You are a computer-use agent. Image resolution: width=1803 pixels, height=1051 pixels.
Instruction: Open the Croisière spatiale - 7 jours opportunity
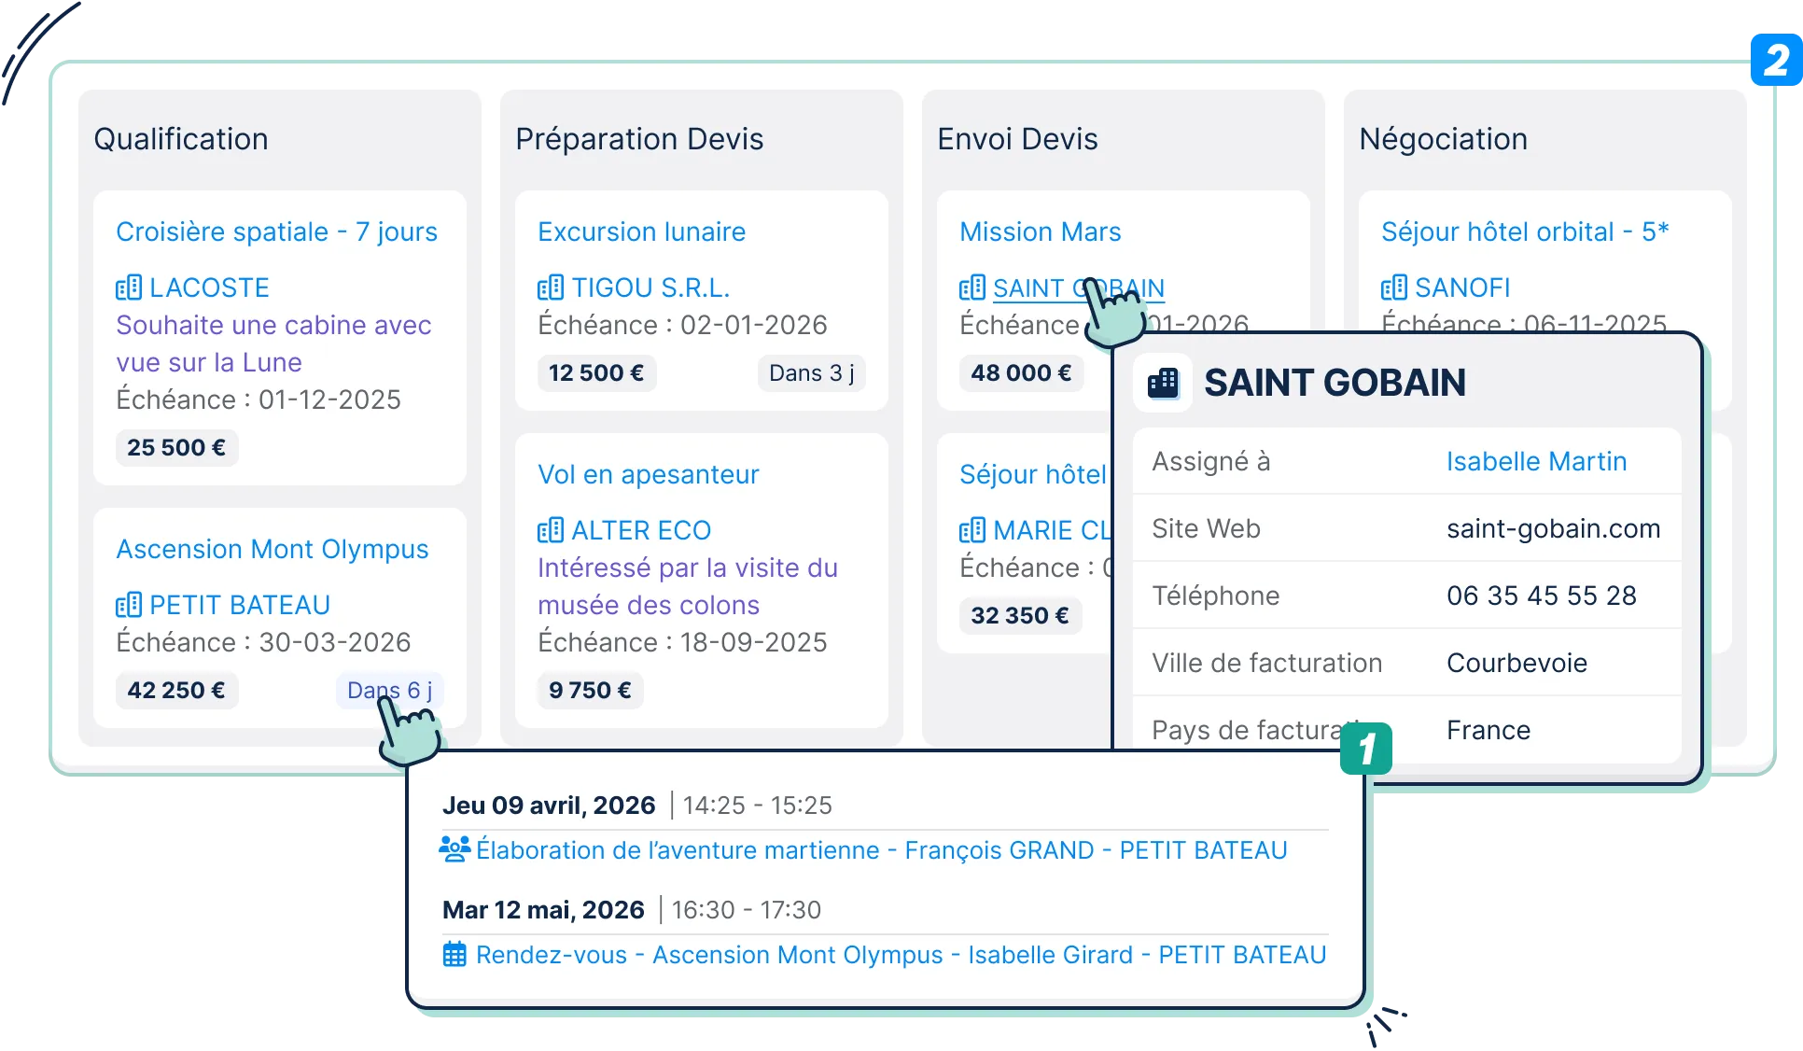point(276,231)
